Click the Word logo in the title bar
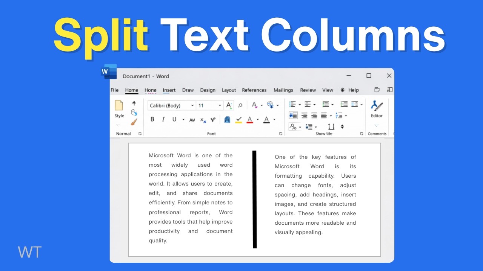The width and height of the screenshot is (483, 271). pyautogui.click(x=109, y=72)
